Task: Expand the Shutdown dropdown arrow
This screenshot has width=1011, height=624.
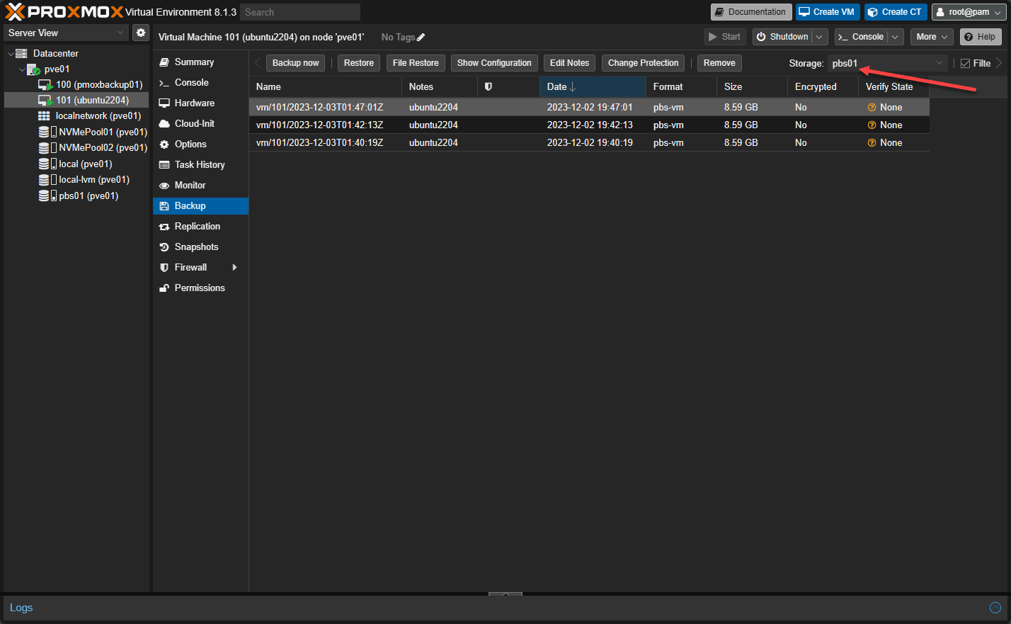Action: pos(819,37)
